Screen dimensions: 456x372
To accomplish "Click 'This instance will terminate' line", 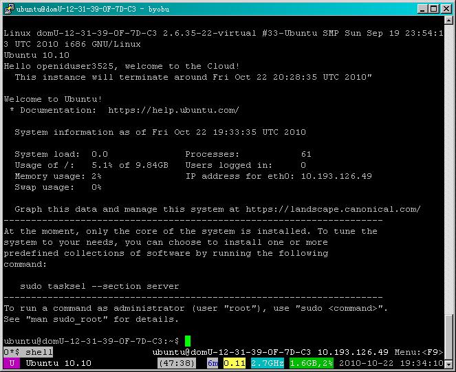I will tap(193, 78).
